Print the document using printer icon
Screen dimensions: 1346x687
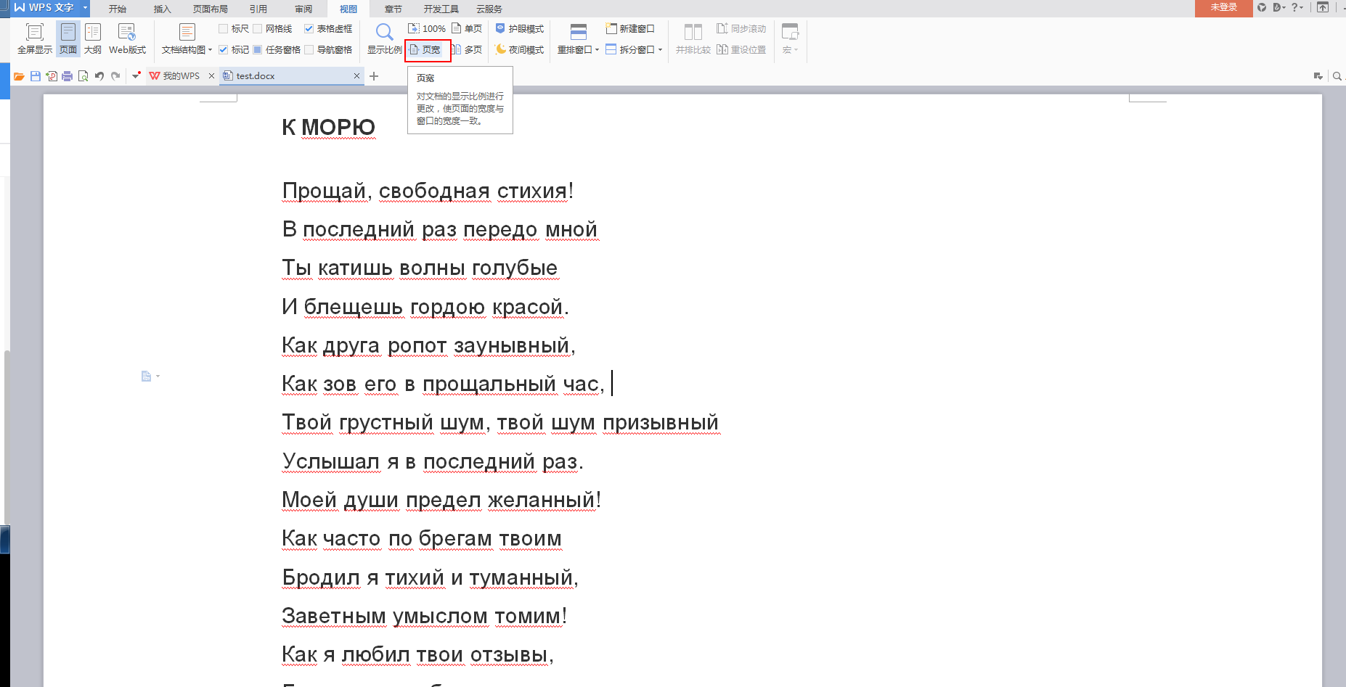pos(68,76)
